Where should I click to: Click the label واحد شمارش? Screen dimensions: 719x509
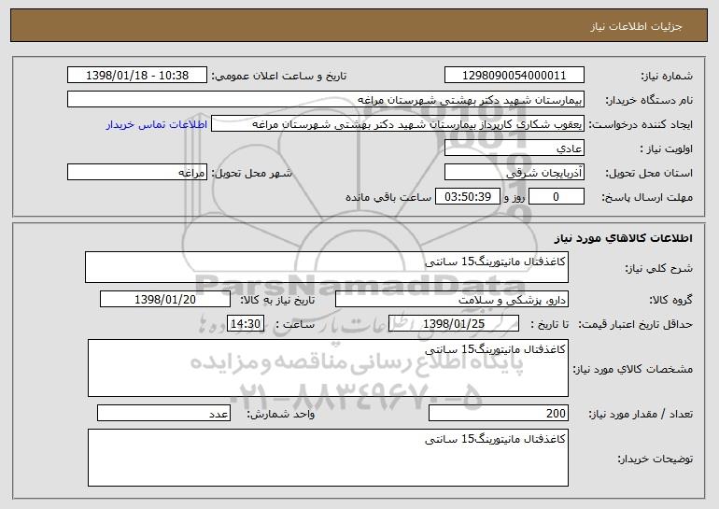tap(281, 414)
